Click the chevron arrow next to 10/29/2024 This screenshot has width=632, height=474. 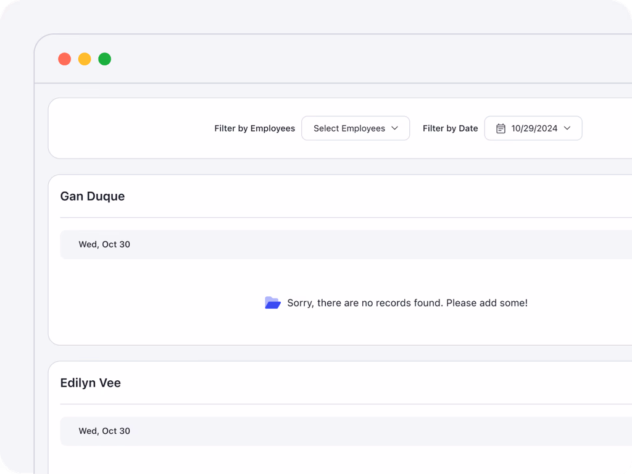567,128
